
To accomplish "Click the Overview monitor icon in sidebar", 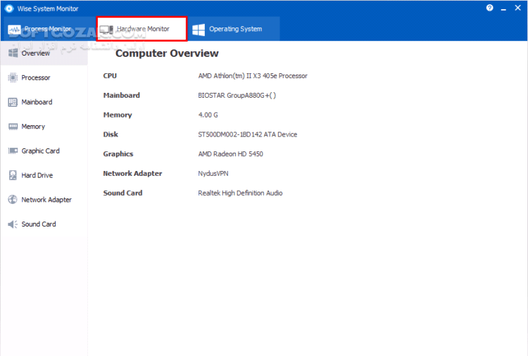I will click(12, 53).
